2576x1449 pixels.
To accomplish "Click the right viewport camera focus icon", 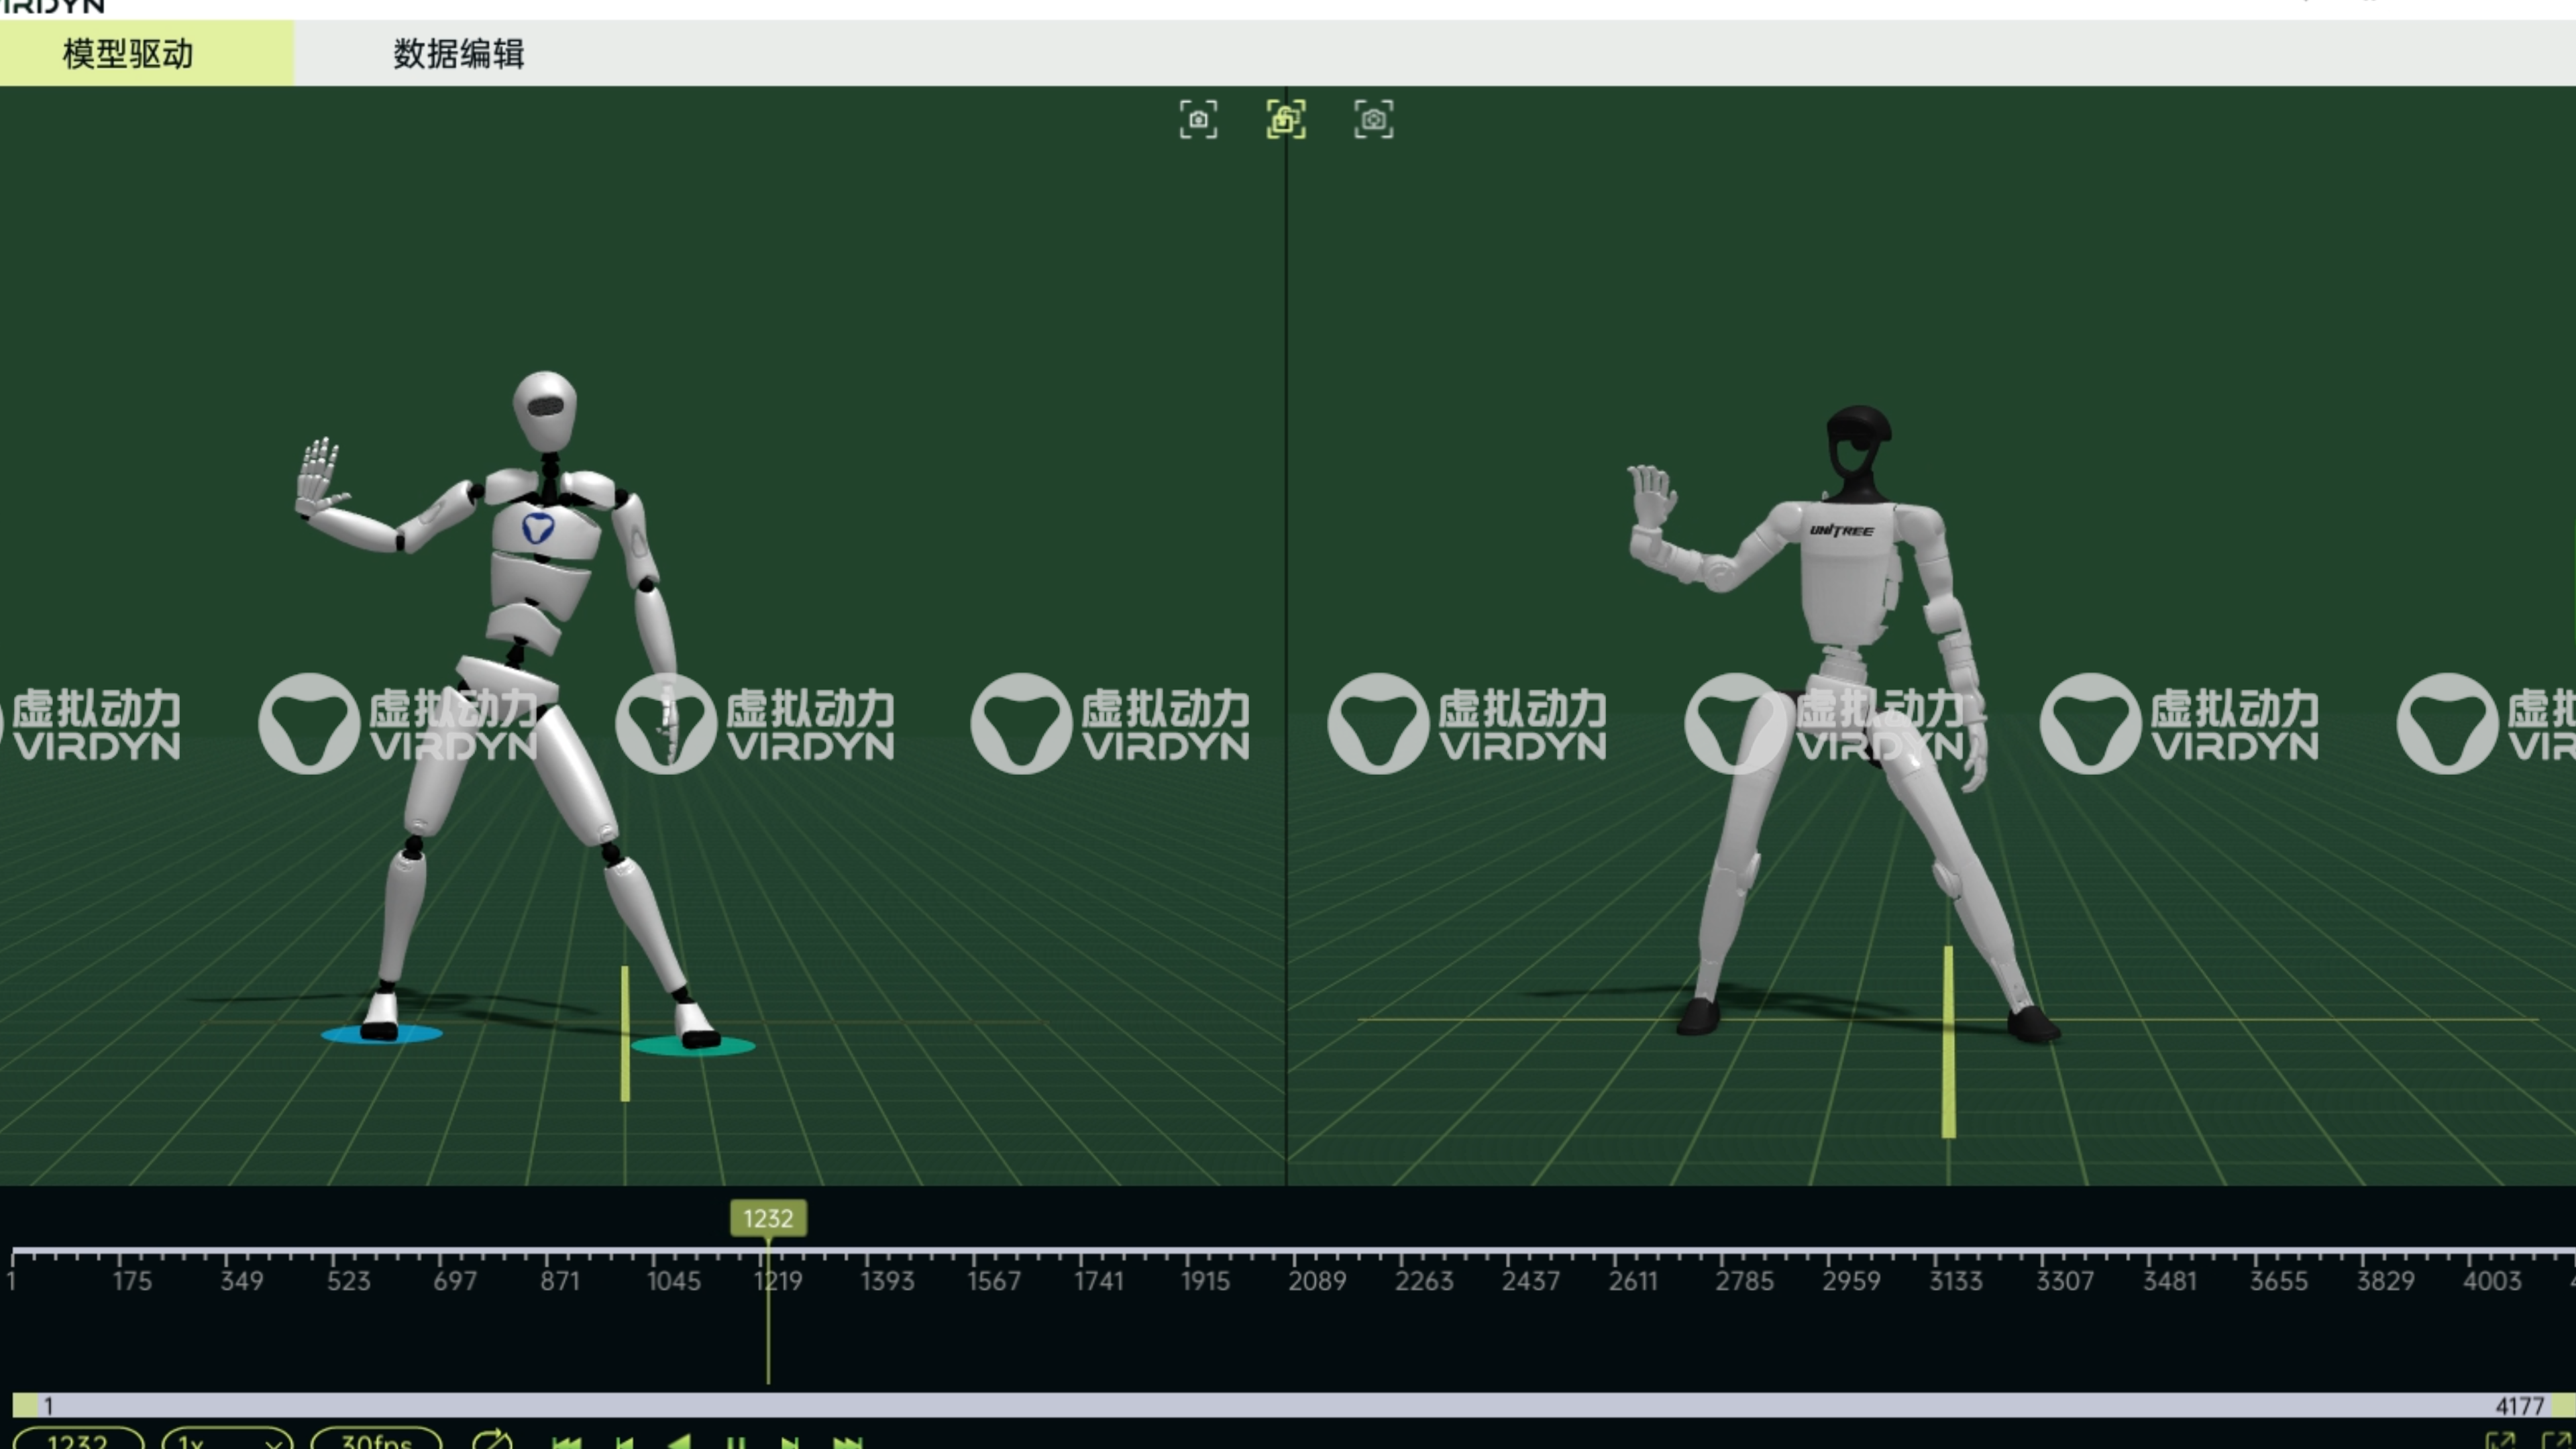I will pos(1373,119).
